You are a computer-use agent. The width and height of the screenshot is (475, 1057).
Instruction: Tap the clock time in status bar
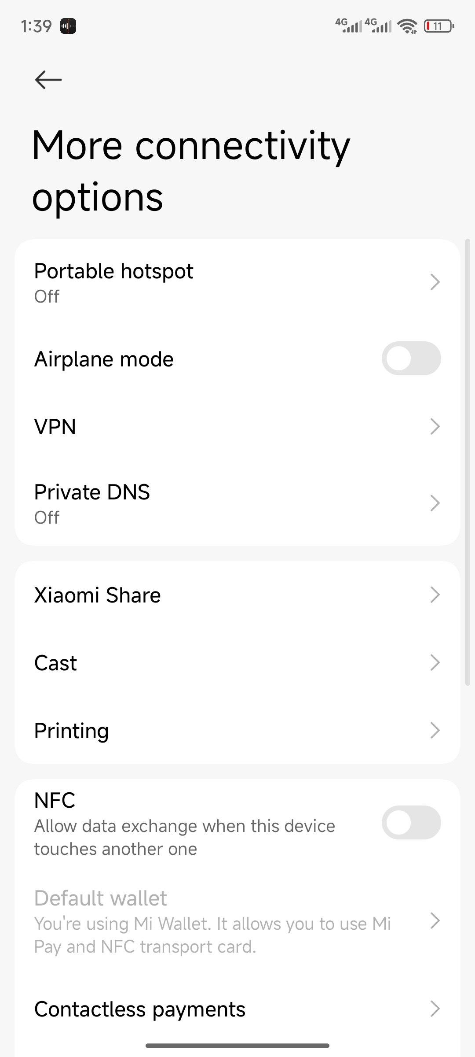pos(36,26)
